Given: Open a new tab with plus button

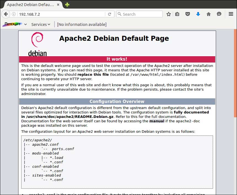Looking at the screenshot, I should [67, 5].
